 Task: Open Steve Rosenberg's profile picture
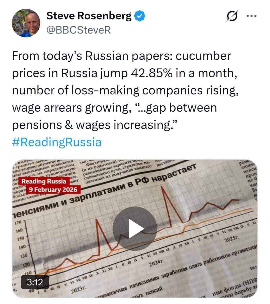(x=26, y=23)
